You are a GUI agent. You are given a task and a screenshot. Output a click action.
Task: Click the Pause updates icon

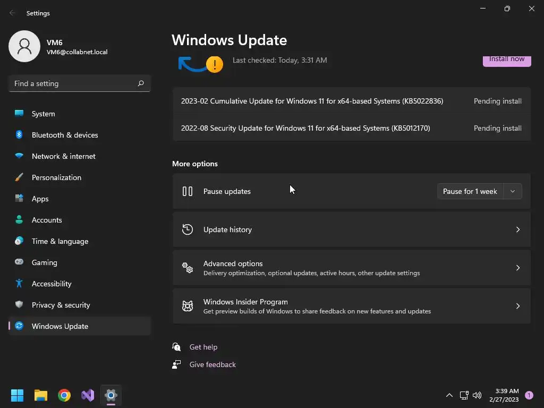click(188, 191)
